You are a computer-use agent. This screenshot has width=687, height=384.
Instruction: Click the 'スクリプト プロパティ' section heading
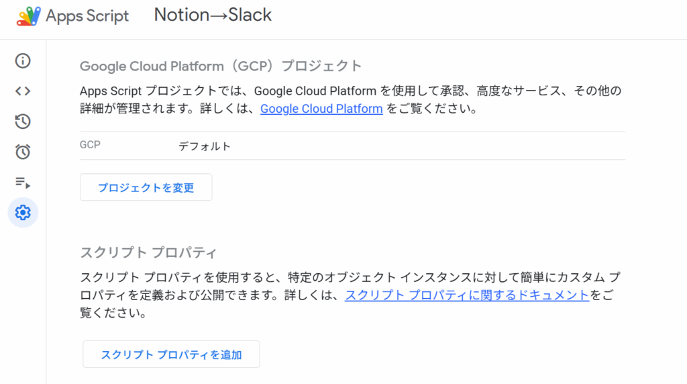pyautogui.click(x=148, y=252)
